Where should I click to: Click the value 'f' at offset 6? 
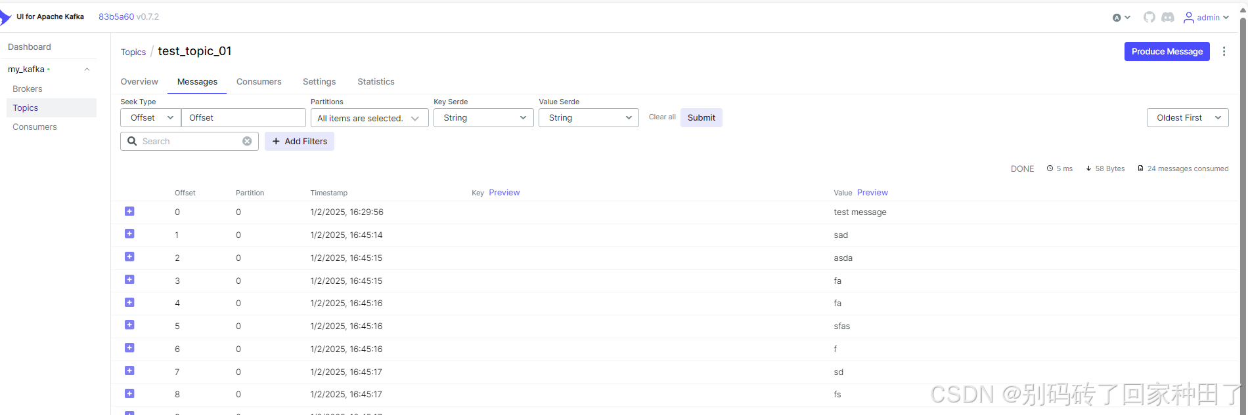pos(836,349)
